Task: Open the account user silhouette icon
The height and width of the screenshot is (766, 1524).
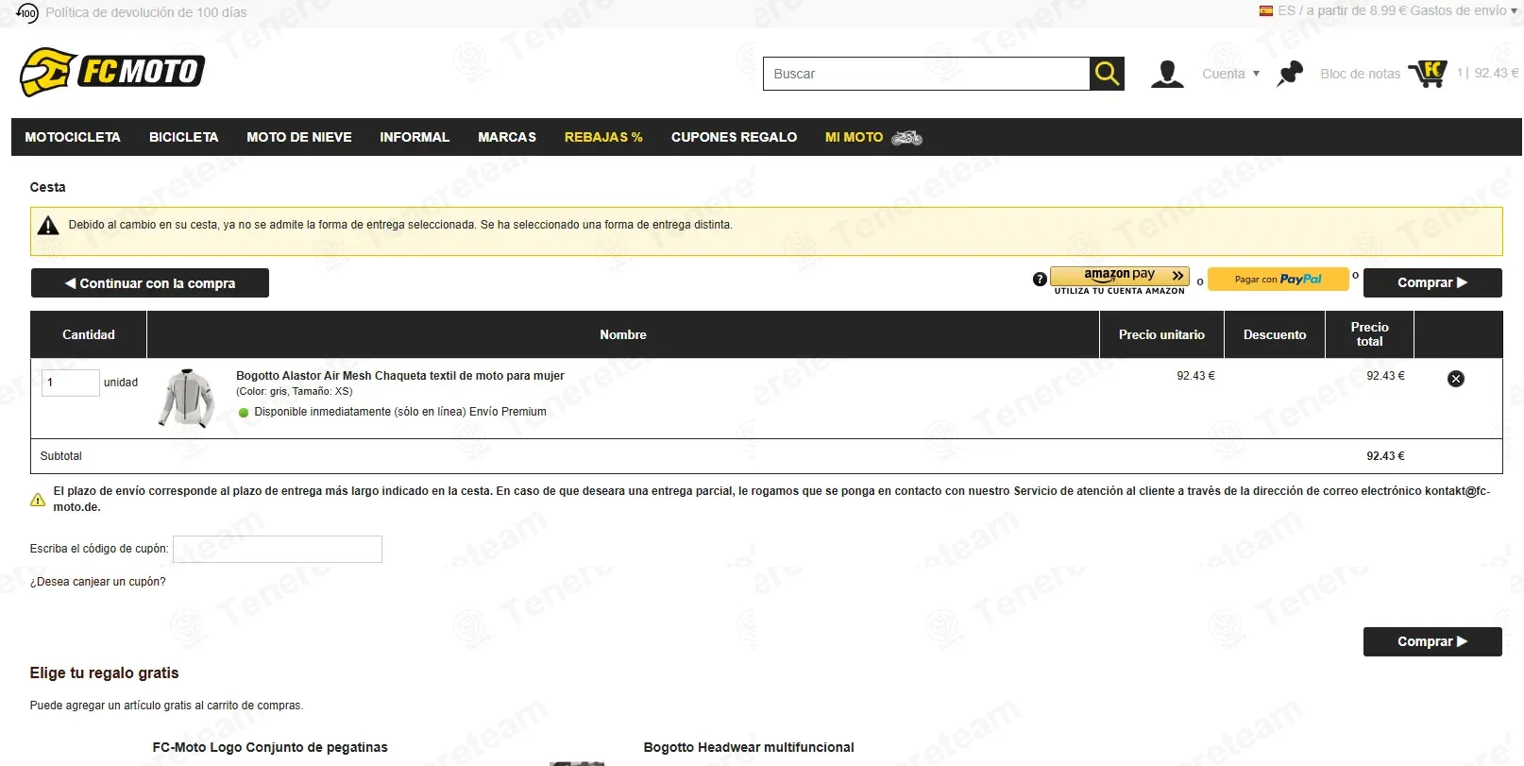Action: pyautogui.click(x=1167, y=74)
